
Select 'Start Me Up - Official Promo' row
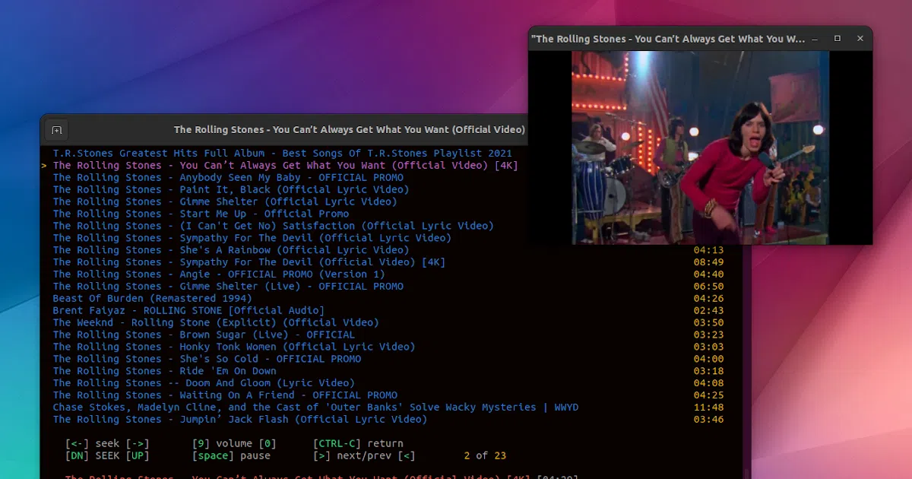click(x=201, y=214)
